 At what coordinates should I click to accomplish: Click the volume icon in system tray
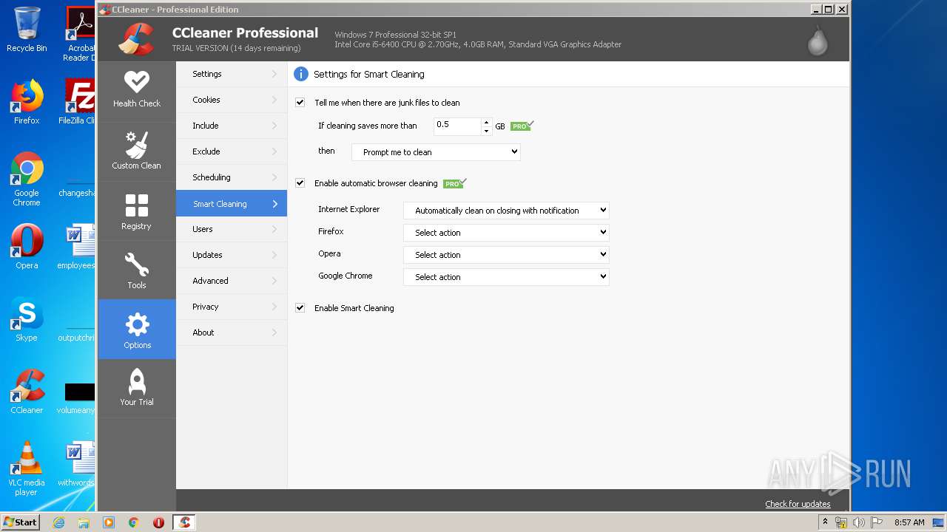859,522
